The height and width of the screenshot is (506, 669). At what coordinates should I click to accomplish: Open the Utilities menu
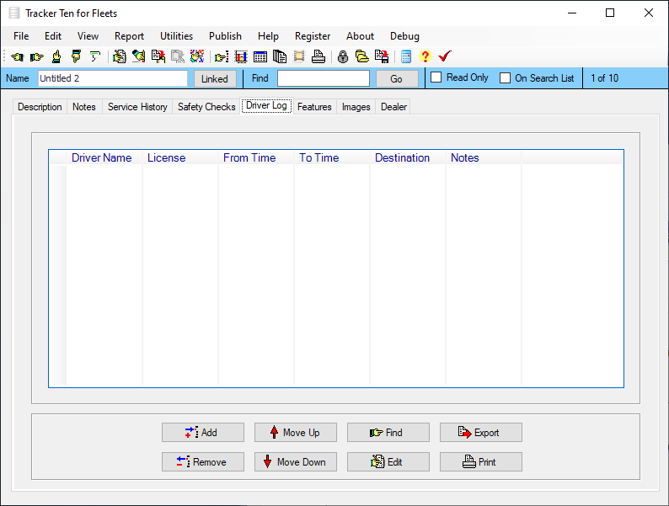(176, 36)
